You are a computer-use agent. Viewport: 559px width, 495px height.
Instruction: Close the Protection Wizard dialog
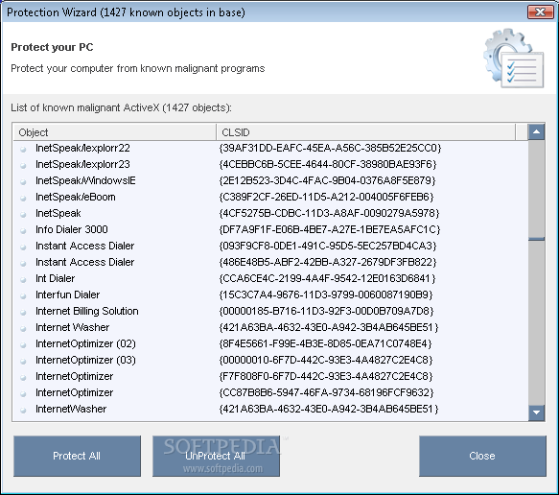coord(482,456)
